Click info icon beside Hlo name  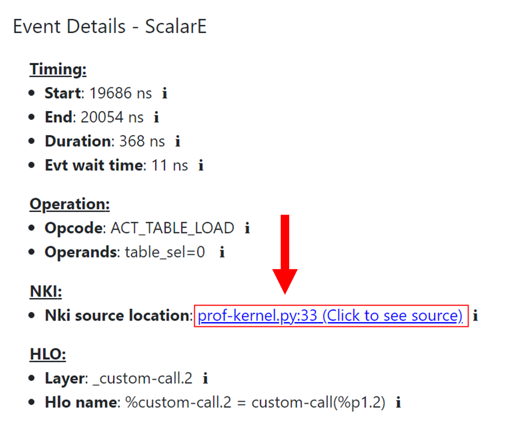[398, 403]
